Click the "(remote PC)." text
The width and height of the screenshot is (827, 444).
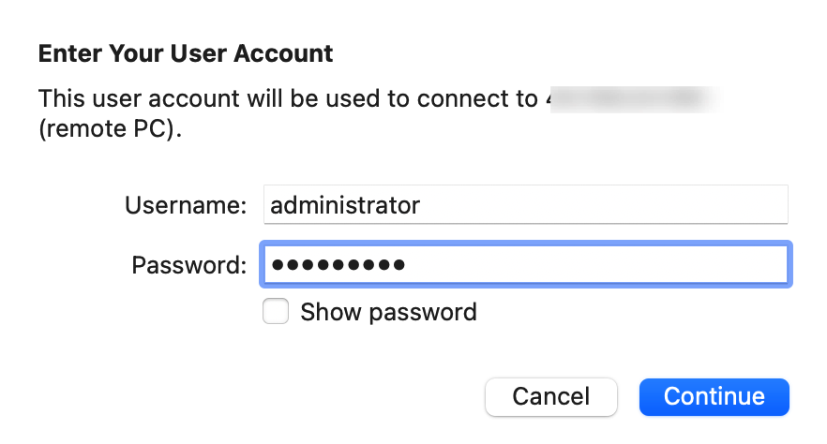click(110, 129)
